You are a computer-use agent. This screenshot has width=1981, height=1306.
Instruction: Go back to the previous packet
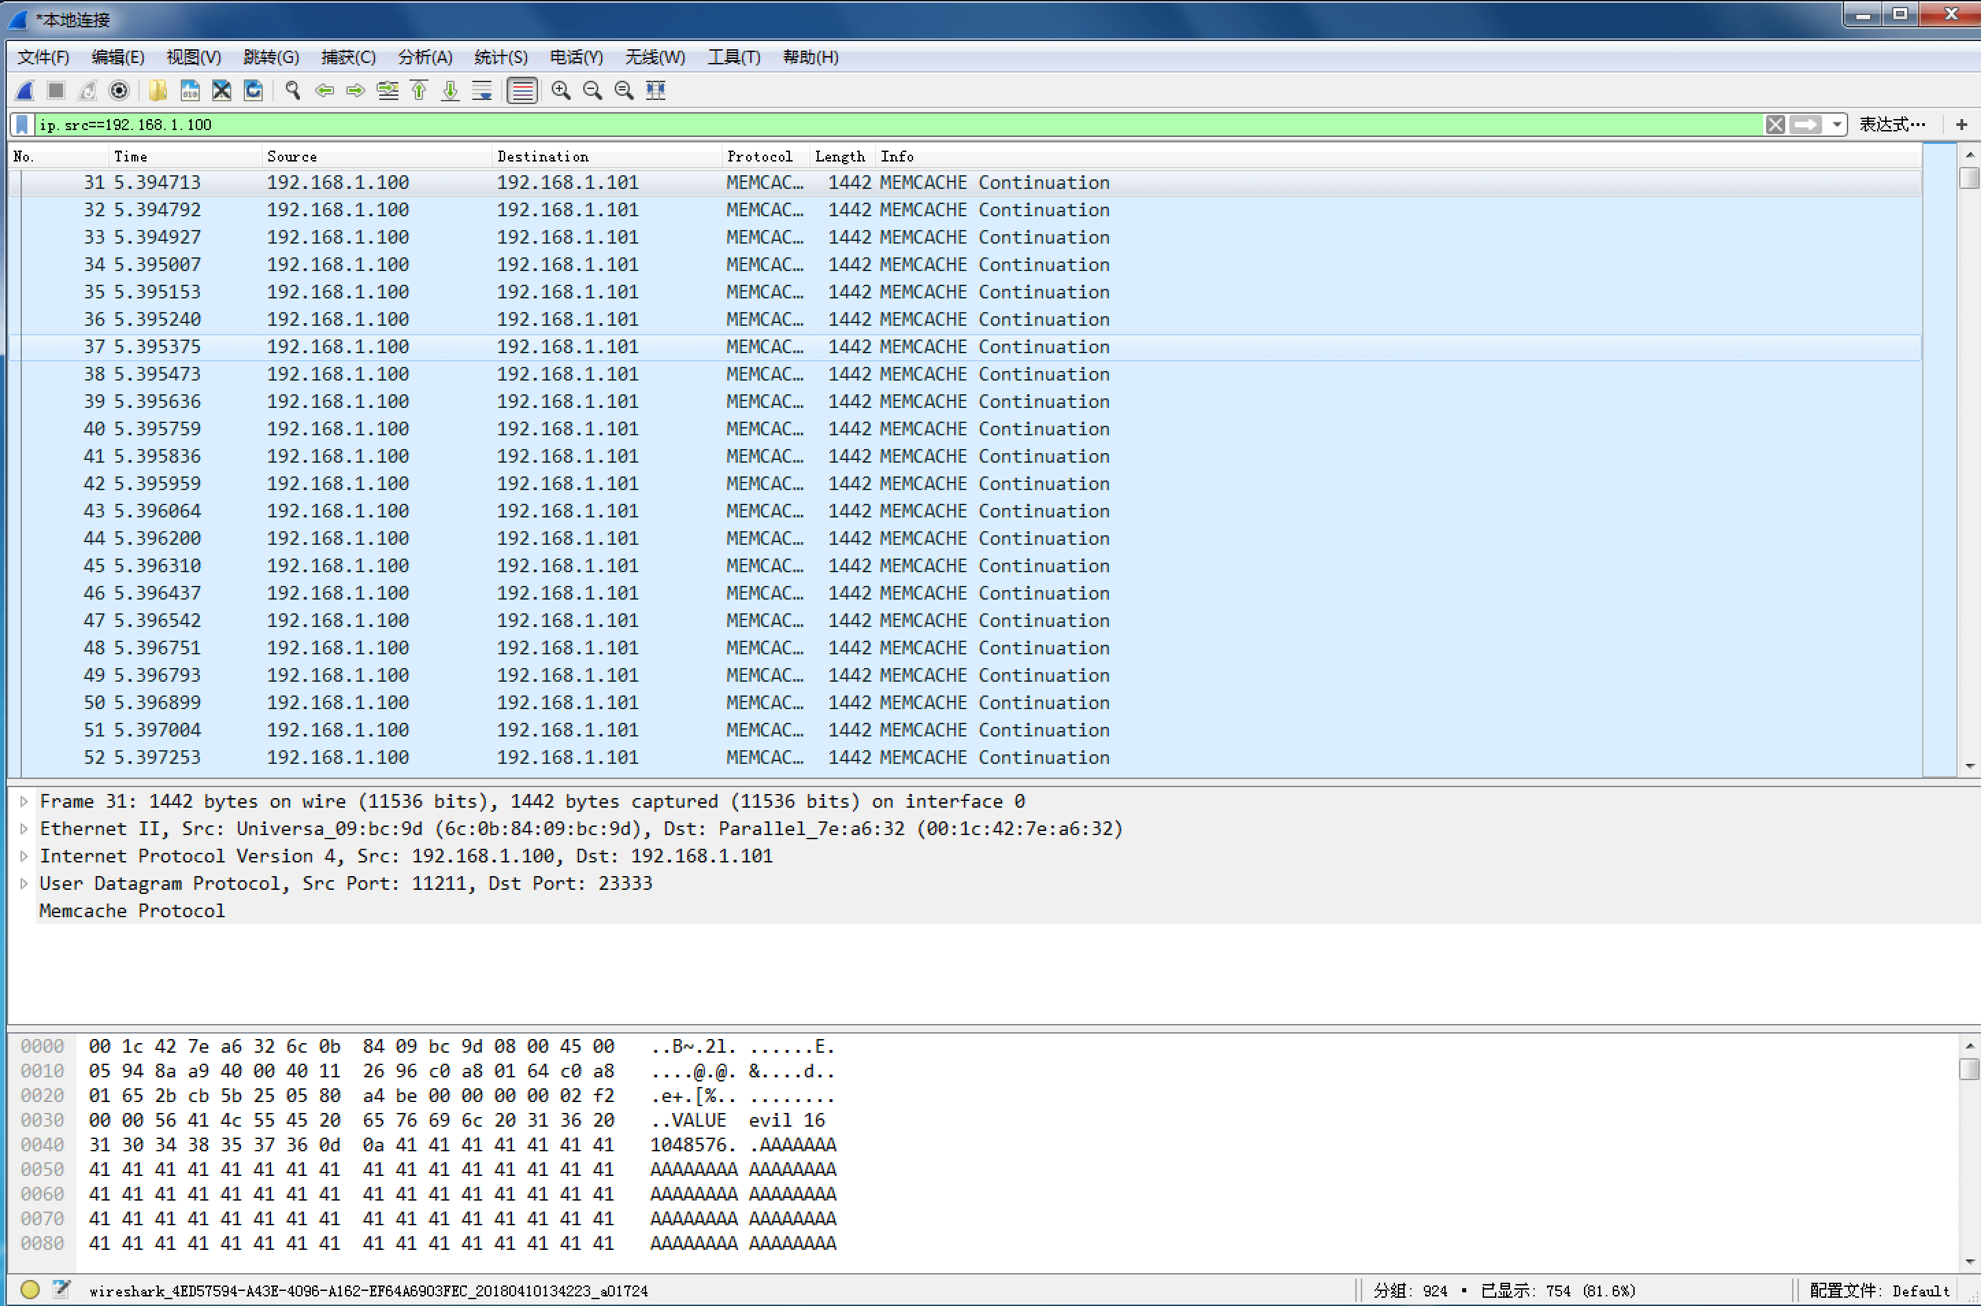click(x=324, y=91)
